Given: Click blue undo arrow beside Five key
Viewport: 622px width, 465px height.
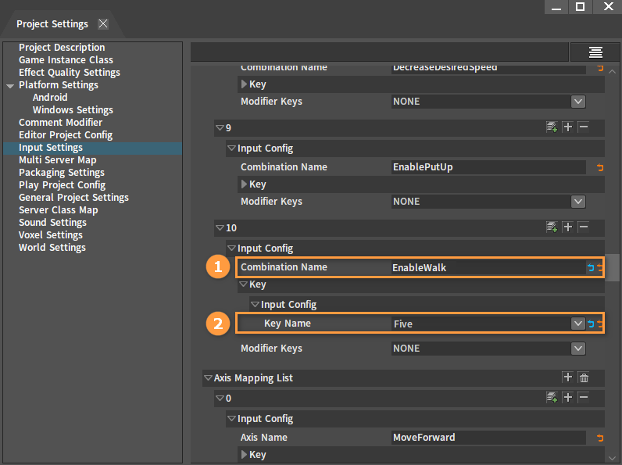Looking at the screenshot, I should (591, 324).
